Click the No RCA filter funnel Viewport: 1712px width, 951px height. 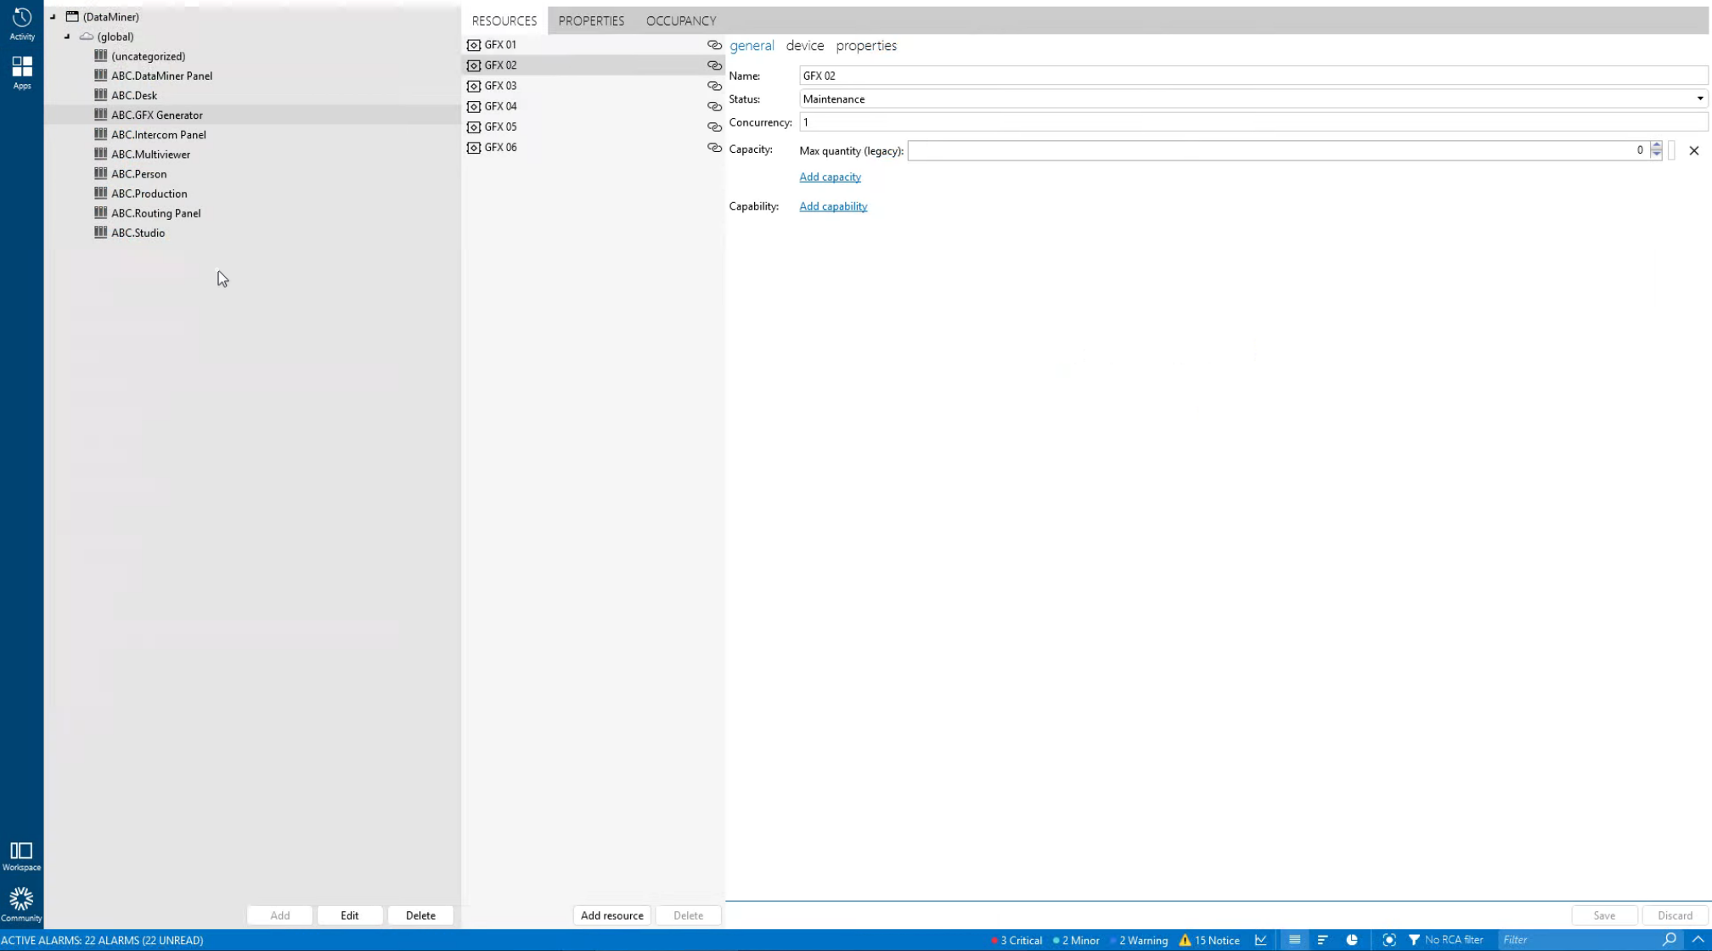click(x=1414, y=940)
